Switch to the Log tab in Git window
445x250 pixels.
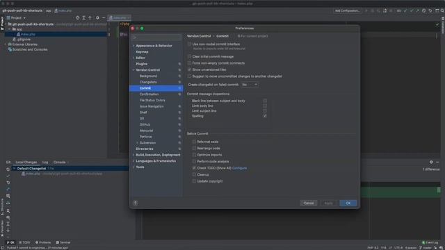click(x=45, y=162)
